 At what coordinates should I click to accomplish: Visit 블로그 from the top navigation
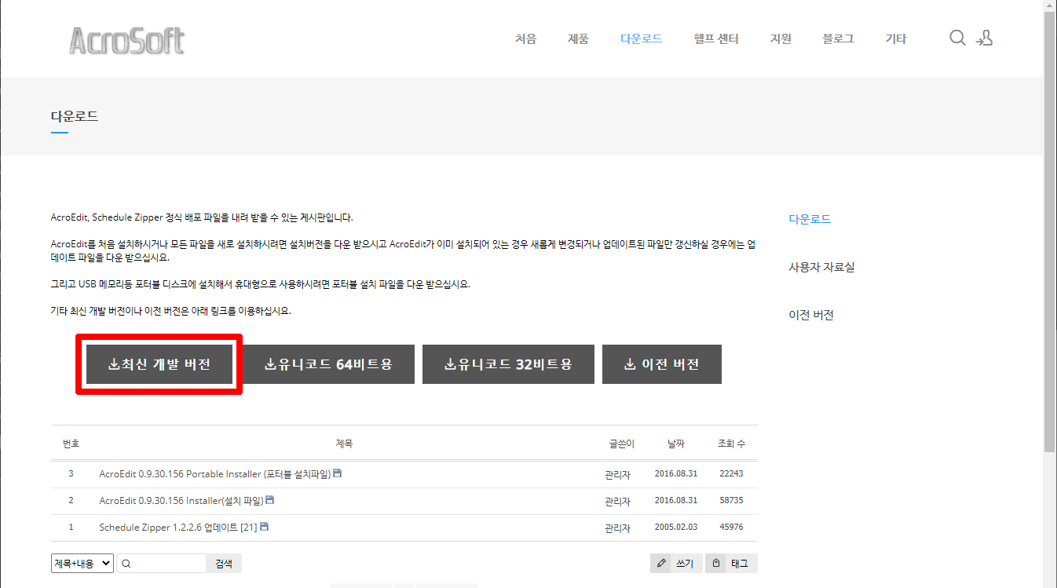(x=838, y=38)
